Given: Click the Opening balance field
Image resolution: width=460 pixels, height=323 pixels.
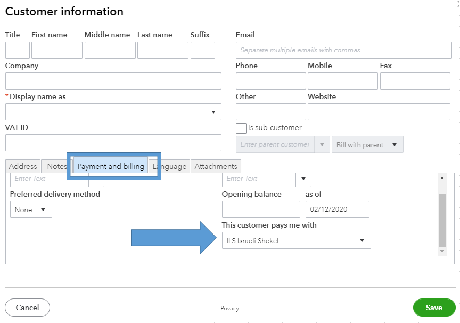Looking at the screenshot, I should tap(261, 209).
